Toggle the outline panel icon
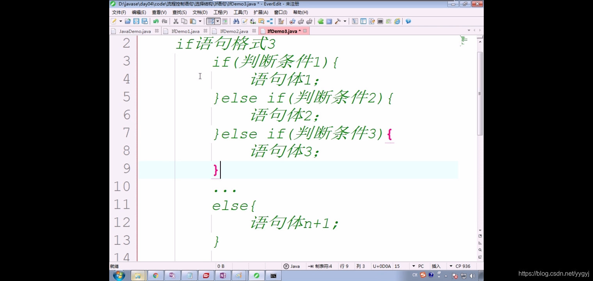This screenshot has width=593, height=281. 355,21
